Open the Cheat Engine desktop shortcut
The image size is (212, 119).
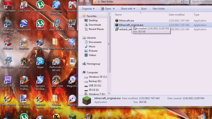8,62
